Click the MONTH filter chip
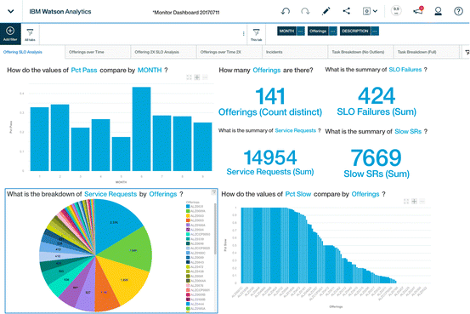Screen dimensions: 470x314 (x=286, y=31)
